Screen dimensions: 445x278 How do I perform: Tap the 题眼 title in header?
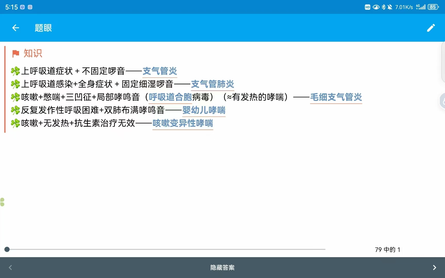(43, 28)
